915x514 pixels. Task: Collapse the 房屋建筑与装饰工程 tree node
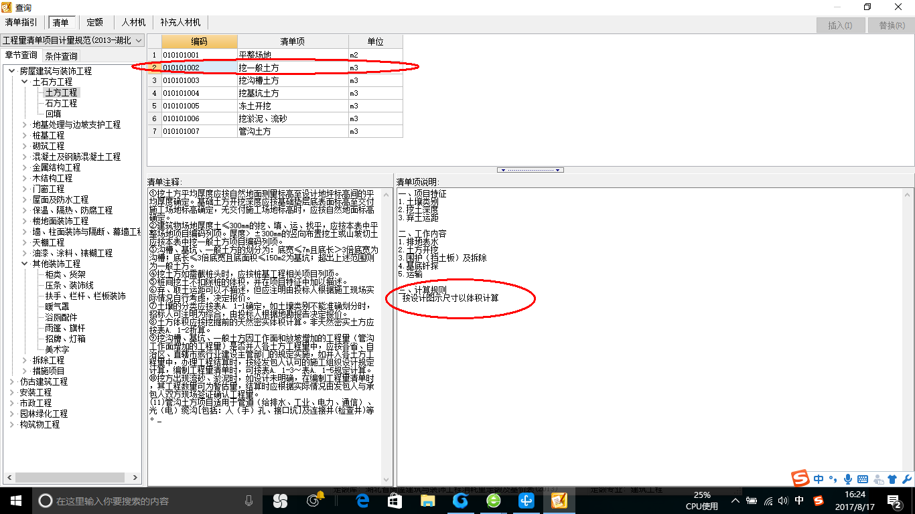pos(12,71)
